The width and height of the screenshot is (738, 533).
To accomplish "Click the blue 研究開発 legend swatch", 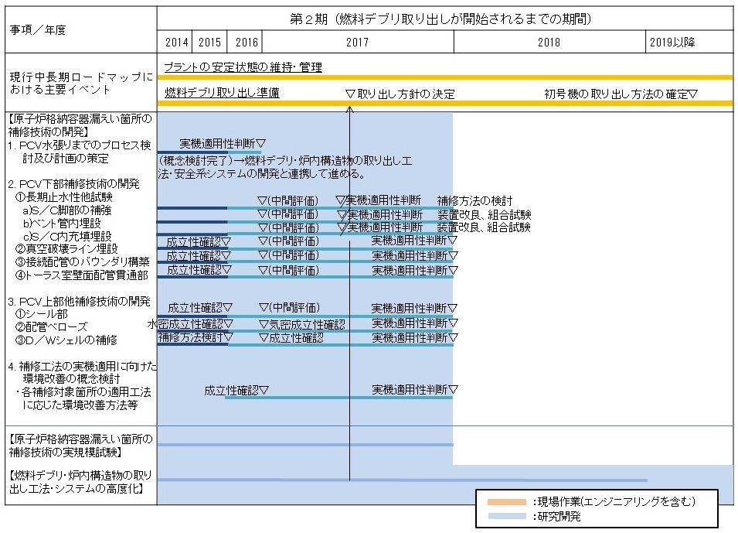I will 505,516.
